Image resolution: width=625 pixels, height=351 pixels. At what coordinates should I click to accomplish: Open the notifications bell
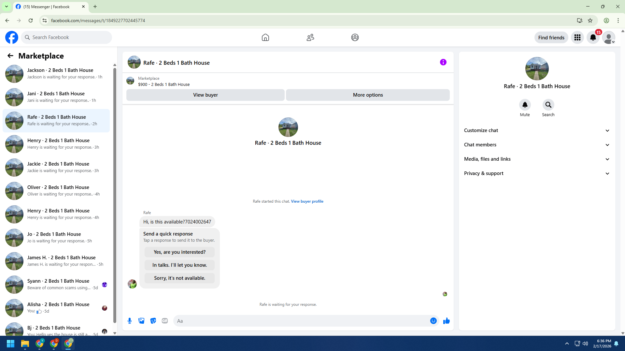pyautogui.click(x=593, y=37)
